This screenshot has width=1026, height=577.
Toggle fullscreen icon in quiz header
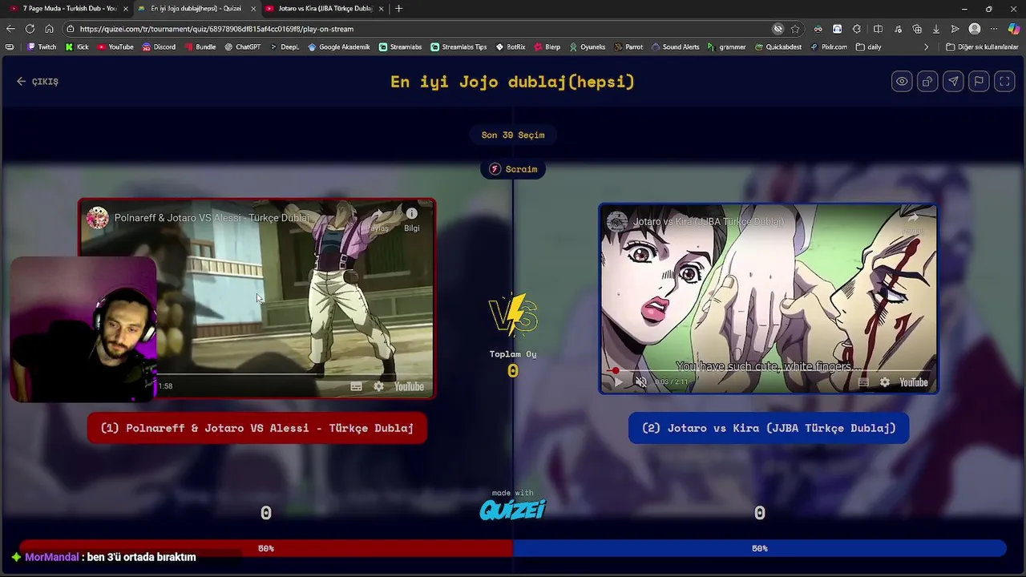(1004, 81)
